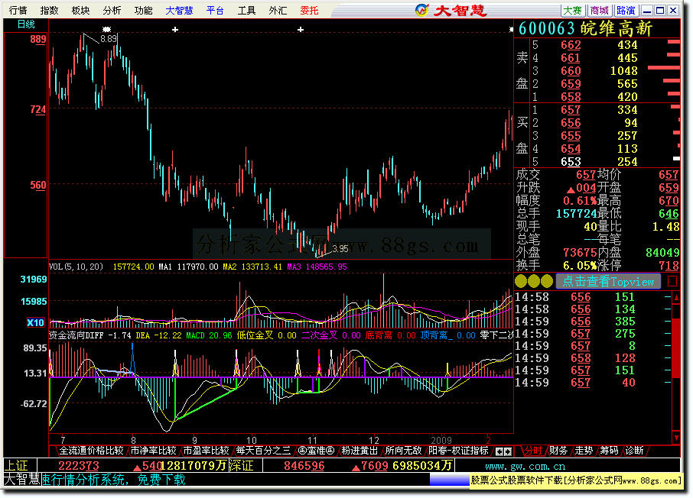Click the 大智慧 ticker label at bottom-left
Image resolution: width=693 pixels, height=498 pixels.
[22, 480]
